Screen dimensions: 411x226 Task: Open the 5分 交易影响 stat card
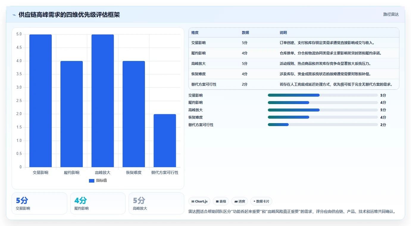click(39, 203)
